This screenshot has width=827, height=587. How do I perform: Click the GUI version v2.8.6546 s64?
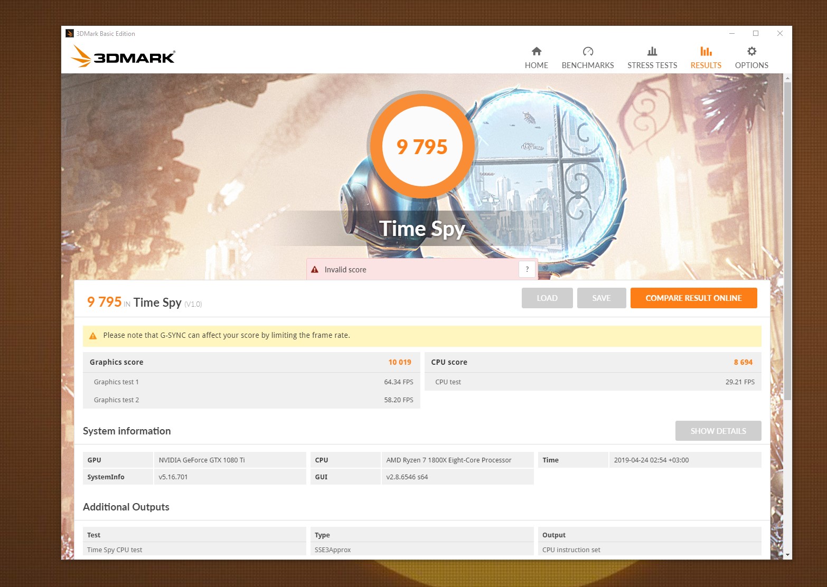[407, 477]
